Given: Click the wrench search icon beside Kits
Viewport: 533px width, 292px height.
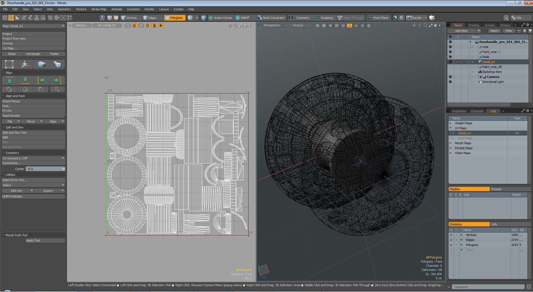Looking at the screenshot, I should pos(506,18).
